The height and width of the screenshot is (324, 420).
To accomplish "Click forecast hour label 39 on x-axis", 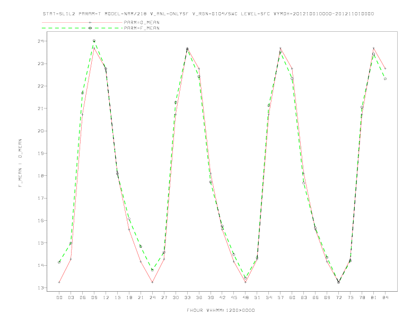I will [211, 298].
